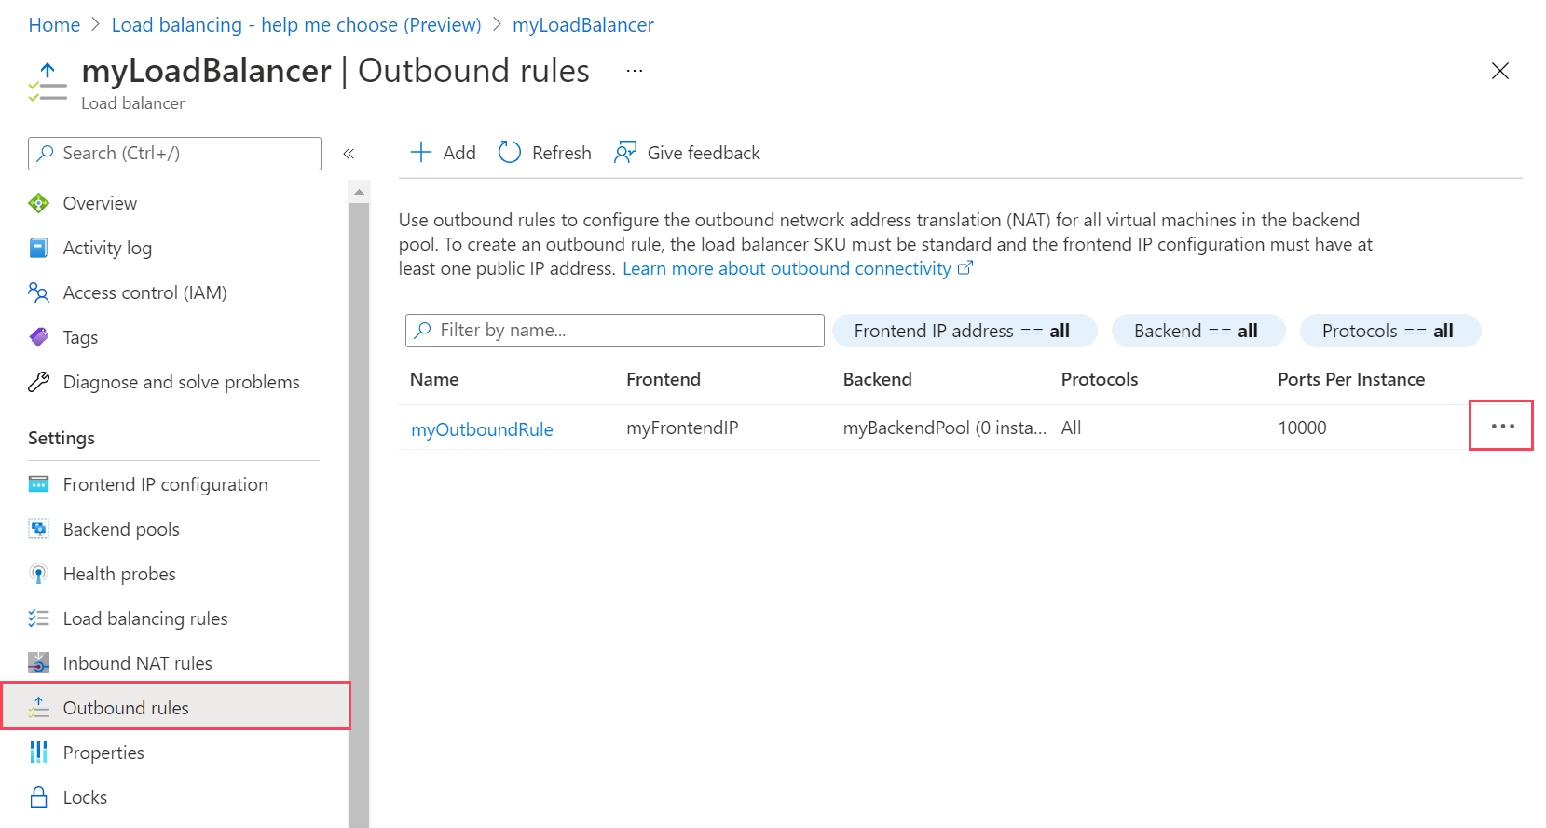Click the Outbound rules sidebar icon
The height and width of the screenshot is (828, 1546).
tap(38, 708)
